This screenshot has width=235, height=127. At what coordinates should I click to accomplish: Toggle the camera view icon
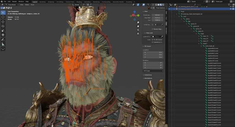pyautogui.click(x=138, y=30)
